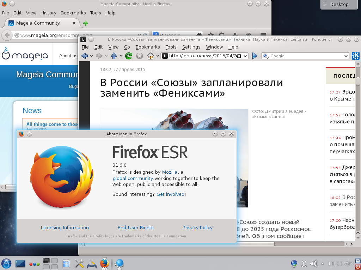Open the clipboard-style panel icon
361x270 pixels.
(66, 264)
